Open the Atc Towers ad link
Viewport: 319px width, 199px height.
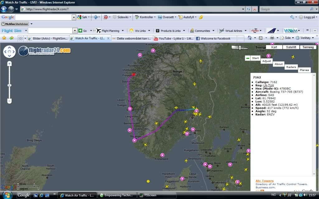(264, 181)
